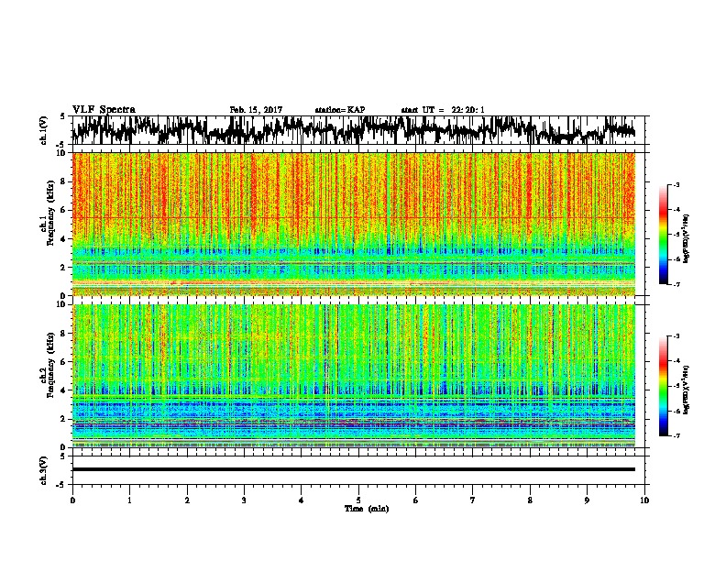726x561 pixels.
Task: Click ch.1 frequency axis tick label "6"
Action: (x=64, y=210)
